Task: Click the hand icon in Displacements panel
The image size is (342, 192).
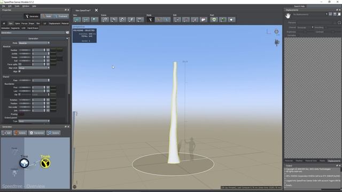Action: pos(288,15)
